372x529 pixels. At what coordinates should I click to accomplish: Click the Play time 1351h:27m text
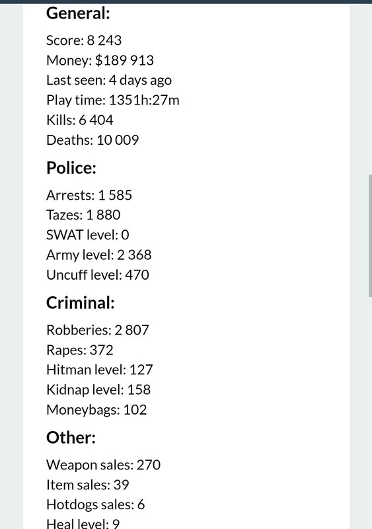point(112,101)
